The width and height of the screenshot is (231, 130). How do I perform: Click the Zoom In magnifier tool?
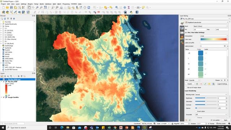point(37,8)
